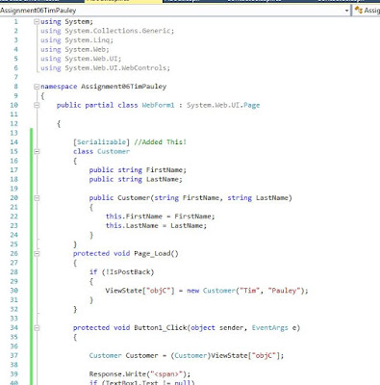This screenshot has height=385, width=380.
Task: Click the this.LastName = LastName; statement
Action: click(156, 225)
